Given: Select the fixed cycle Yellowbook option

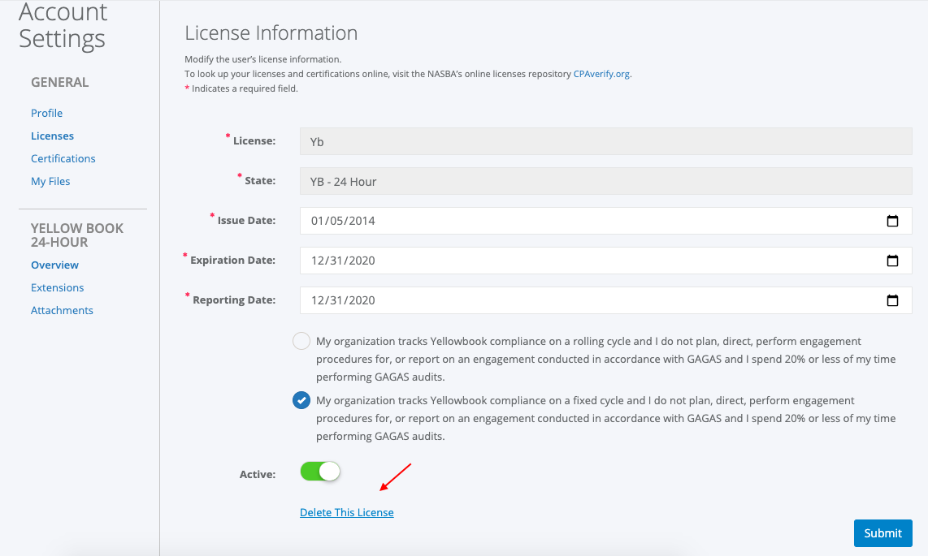Looking at the screenshot, I should click(x=301, y=400).
